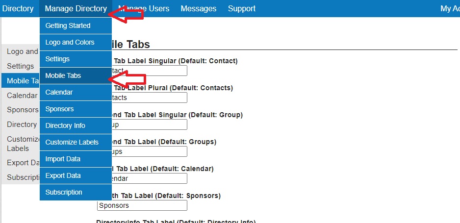Open Sponsors from the dropdown menu
The image size is (460, 223).
[x=59, y=109]
